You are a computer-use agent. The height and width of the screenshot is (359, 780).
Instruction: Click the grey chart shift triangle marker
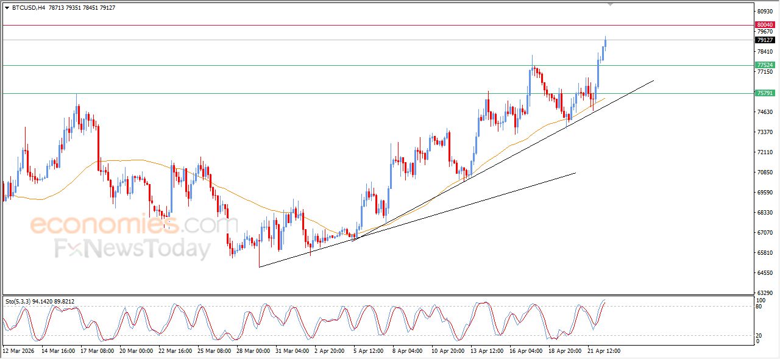611,4
